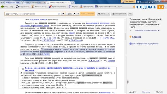Viewport: 167px width, 94px height.
Task: Open the search history dropdown
Action: [63, 14]
